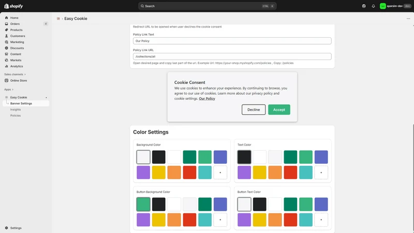Focus the top Search bar
The image size is (414, 233).
click(208, 6)
